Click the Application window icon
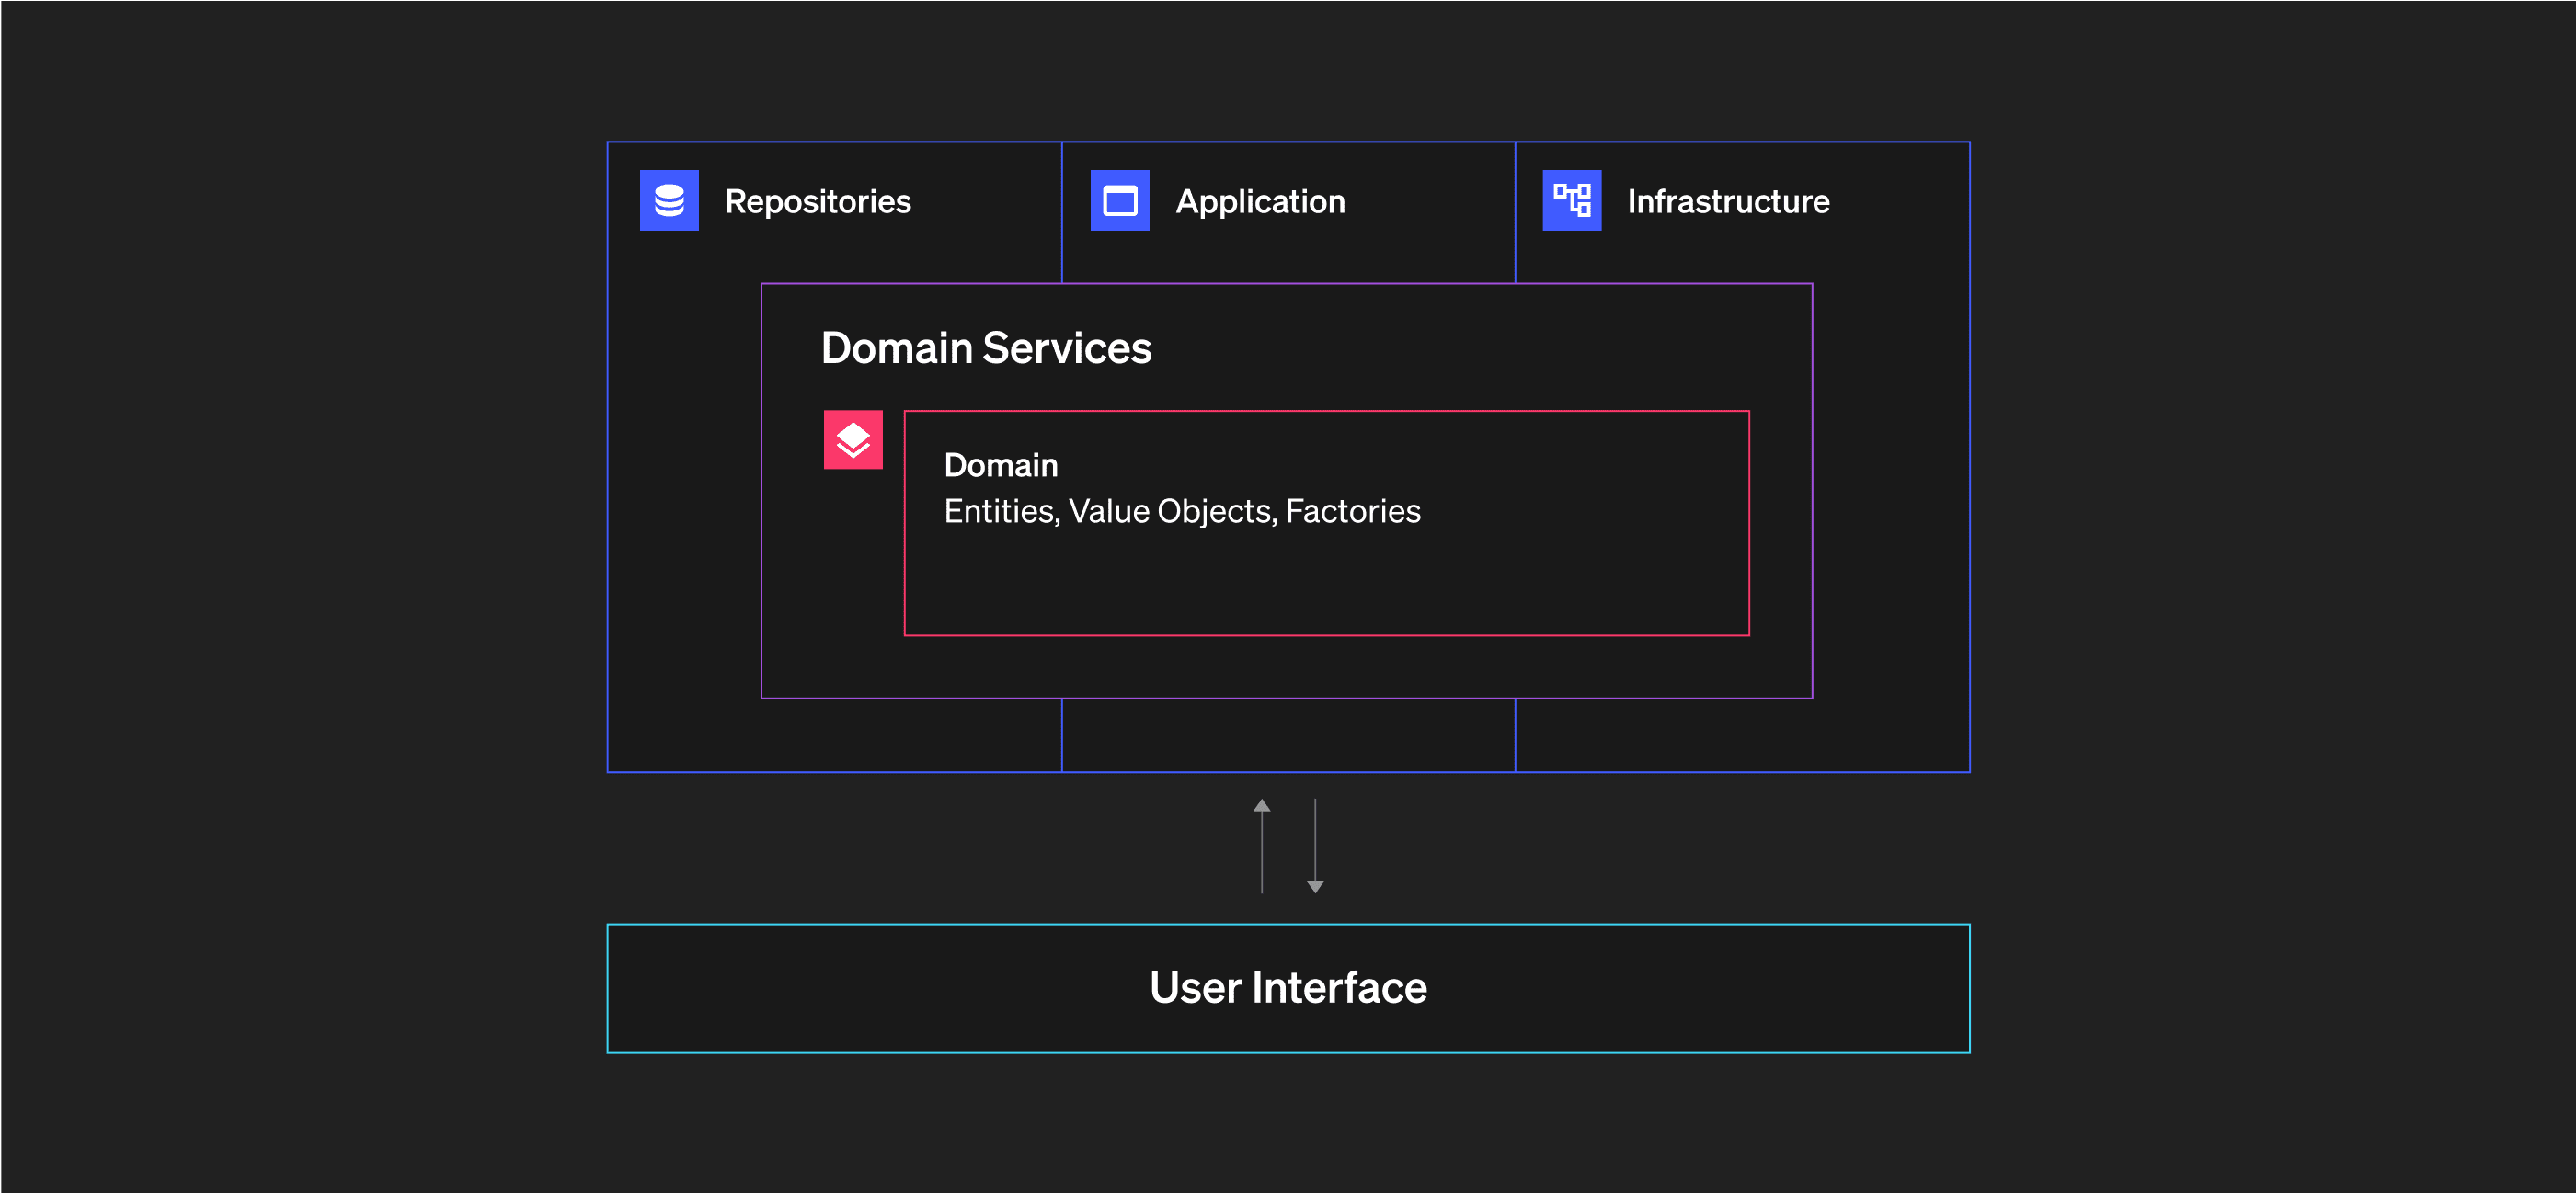The image size is (2576, 1193). [x=1119, y=201]
